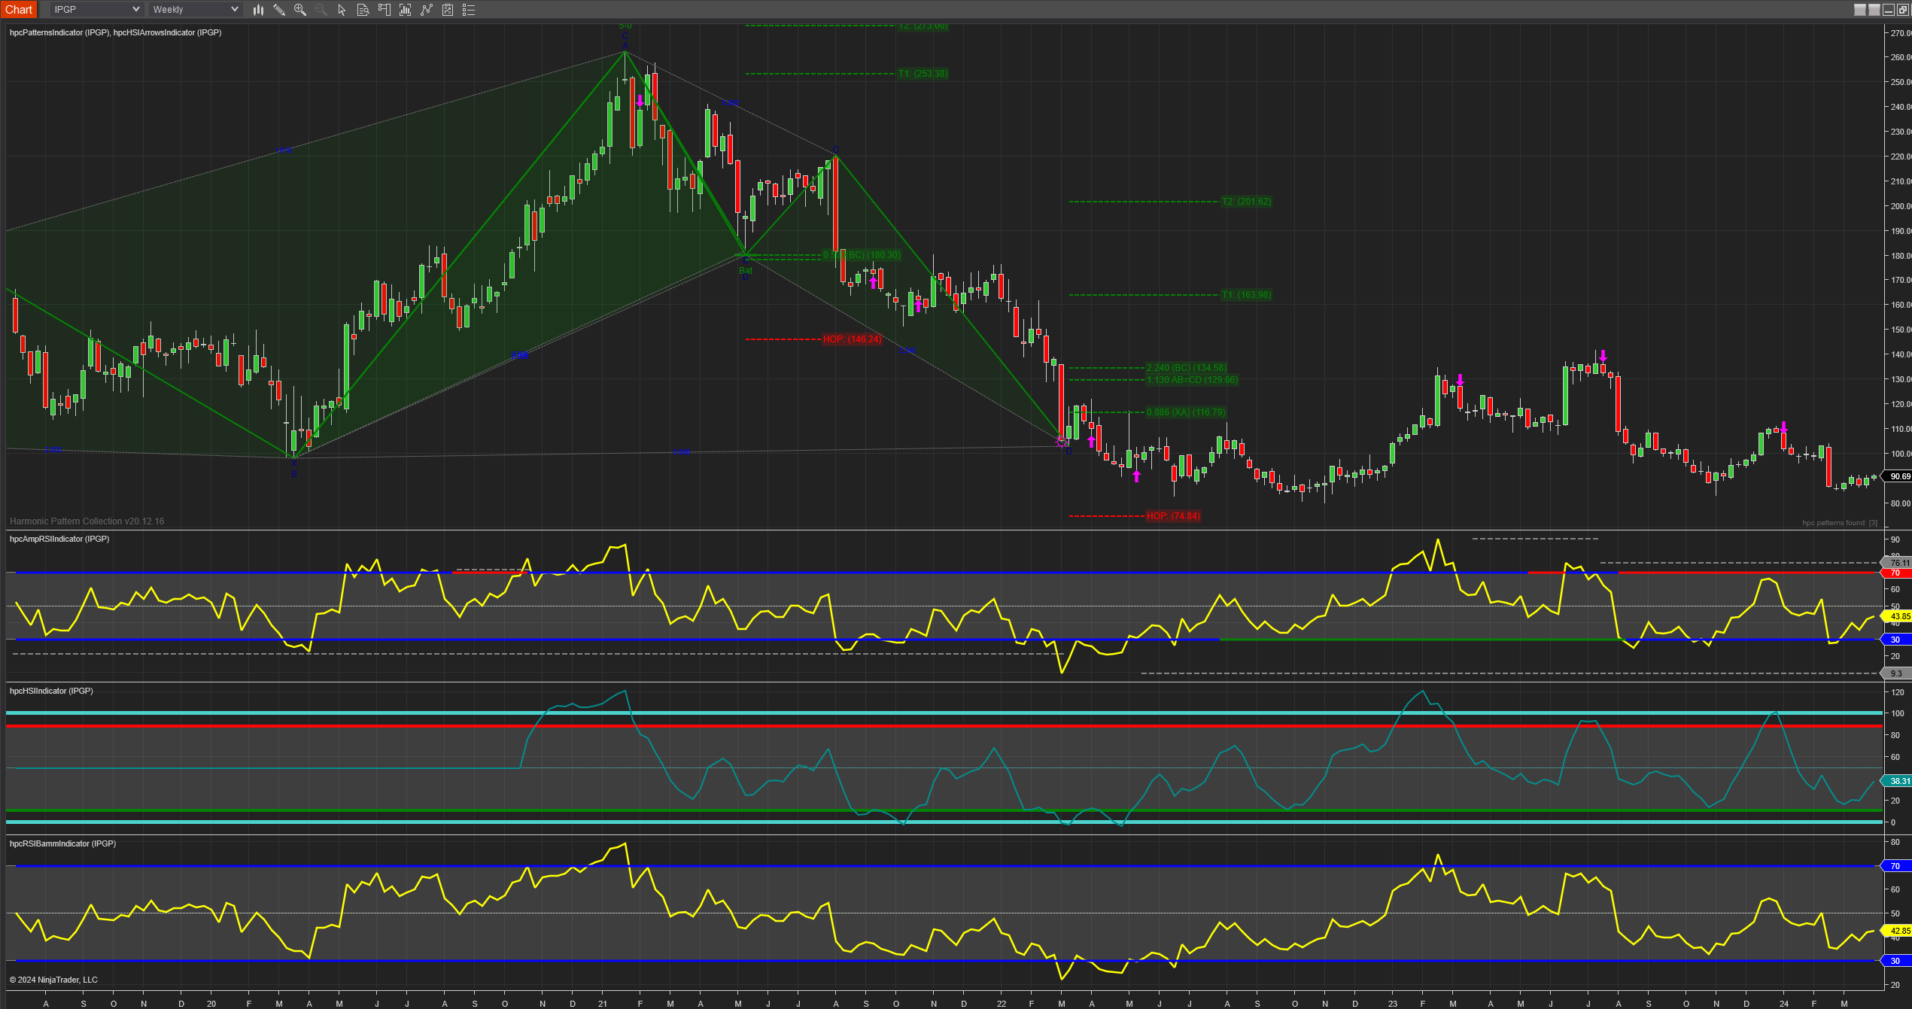Screen dimensions: 1912x1009
Task: Activate the zoom in magnifier
Action: 300,10
